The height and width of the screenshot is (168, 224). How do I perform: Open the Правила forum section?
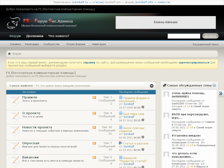pos(30,97)
